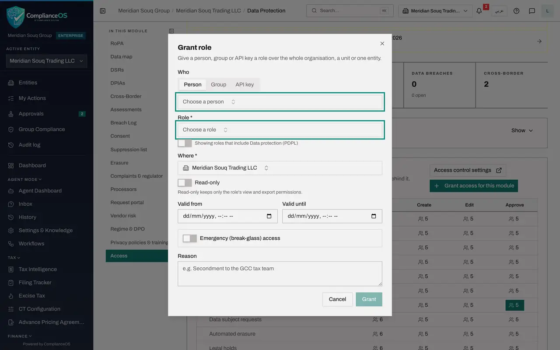Switch language to Arabic

click(499, 11)
